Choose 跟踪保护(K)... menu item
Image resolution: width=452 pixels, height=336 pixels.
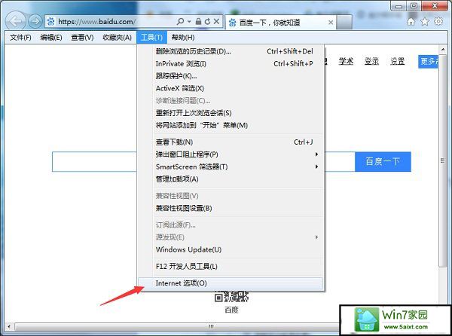pyautogui.click(x=231, y=76)
